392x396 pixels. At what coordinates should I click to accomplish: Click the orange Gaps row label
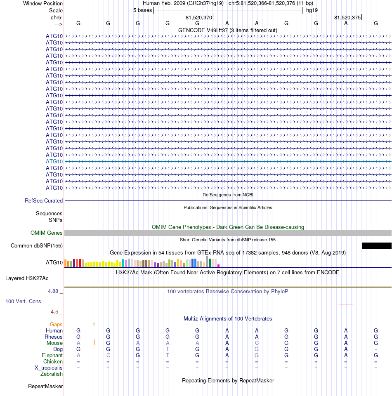tap(56, 325)
